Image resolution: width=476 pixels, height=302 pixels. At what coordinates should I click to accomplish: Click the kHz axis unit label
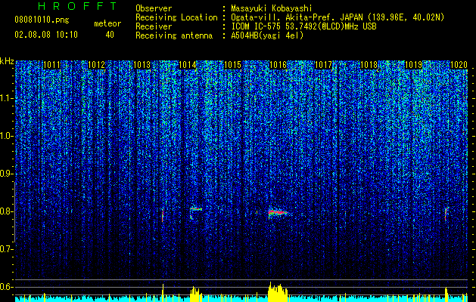(x=7, y=61)
